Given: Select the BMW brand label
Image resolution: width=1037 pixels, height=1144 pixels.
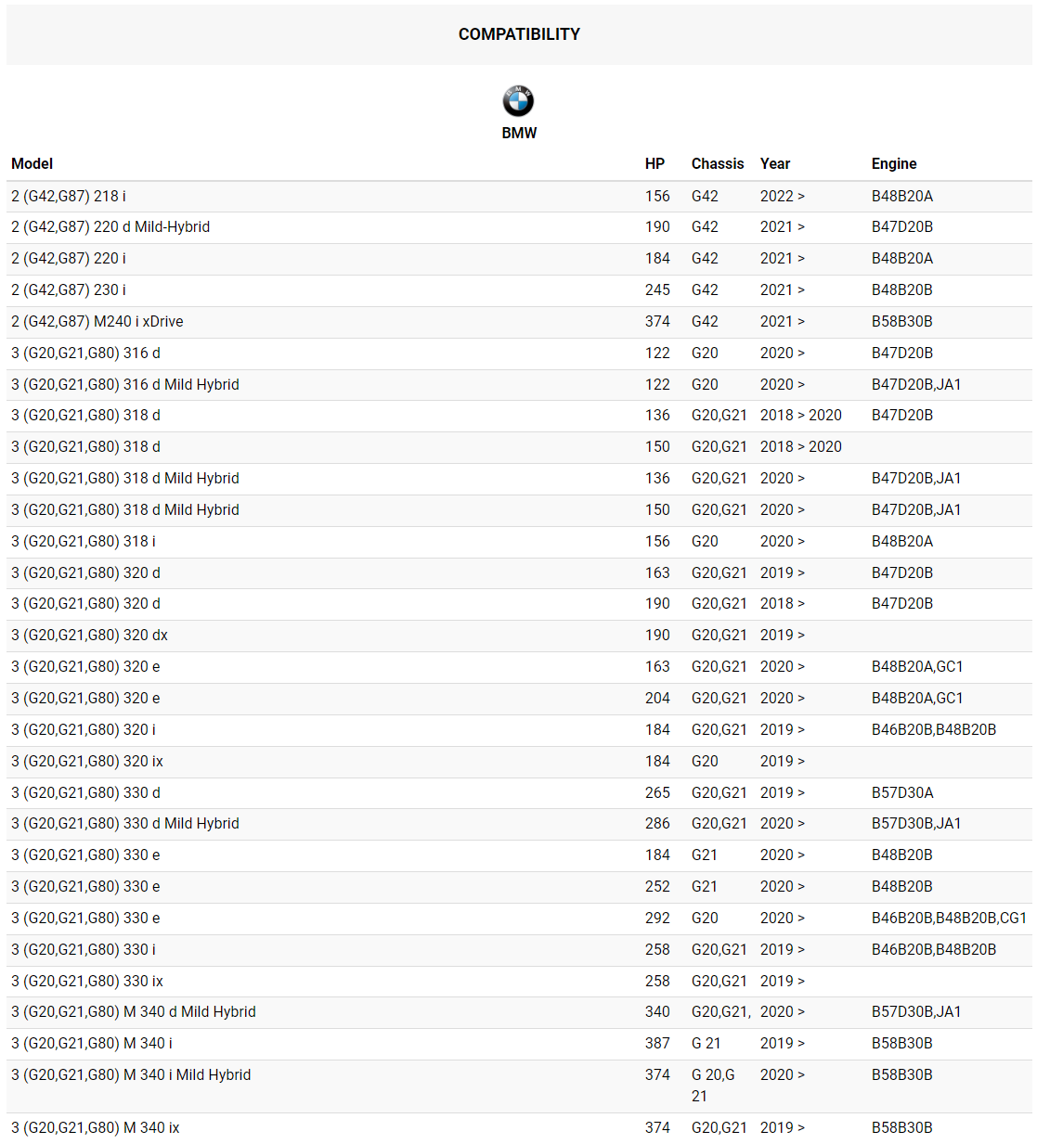Looking at the screenshot, I should pos(519,133).
